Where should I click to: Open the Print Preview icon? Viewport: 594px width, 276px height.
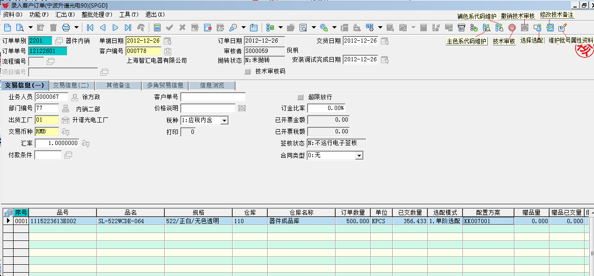coord(19,28)
